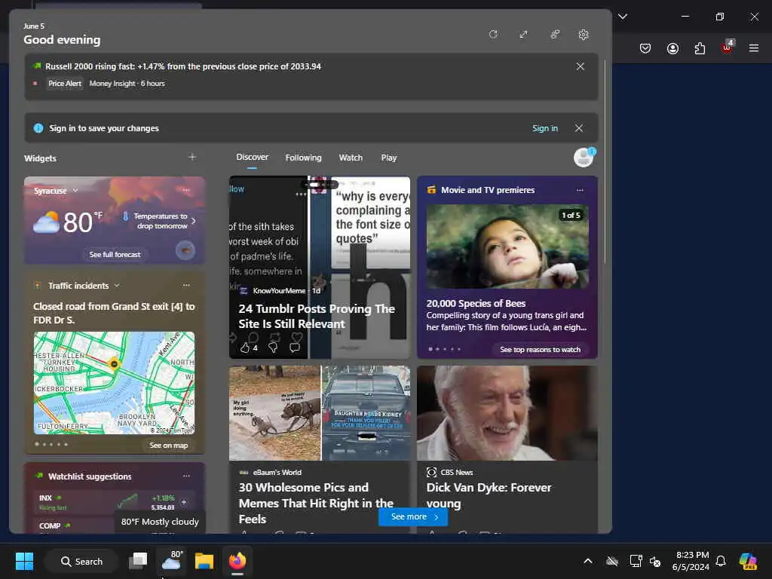Screen dimensions: 772x579
Task: Click display network tray icon
Action: pos(636,561)
